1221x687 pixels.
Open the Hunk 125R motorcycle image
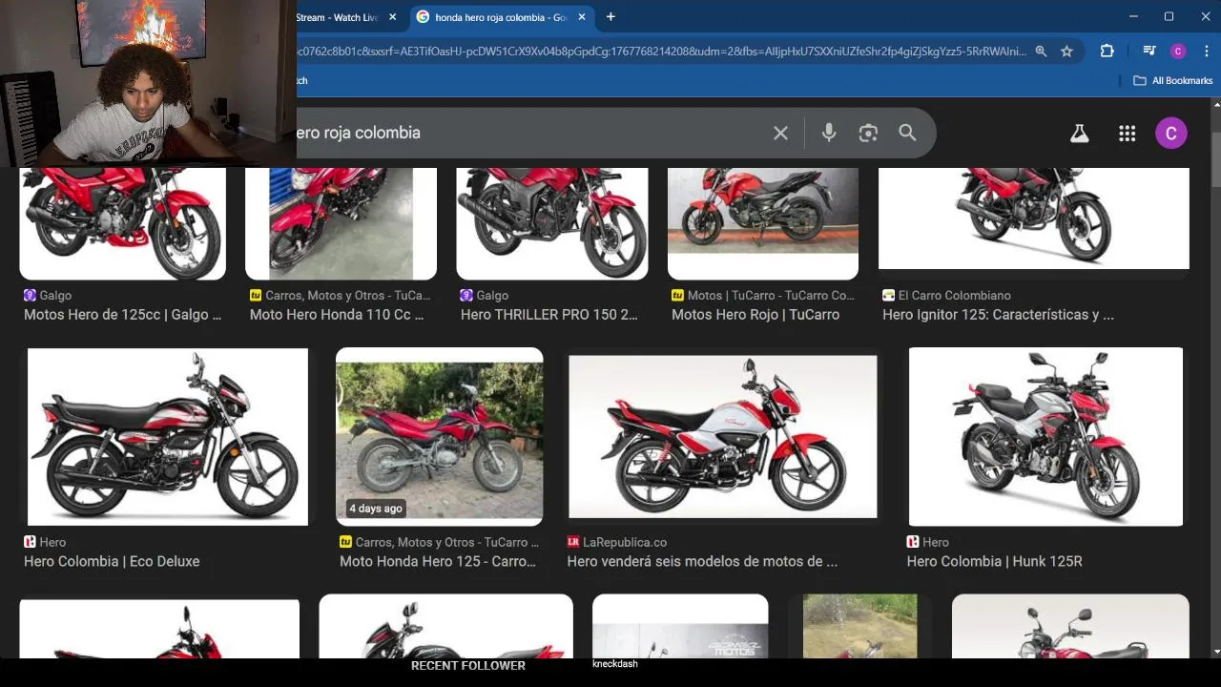1045,436
